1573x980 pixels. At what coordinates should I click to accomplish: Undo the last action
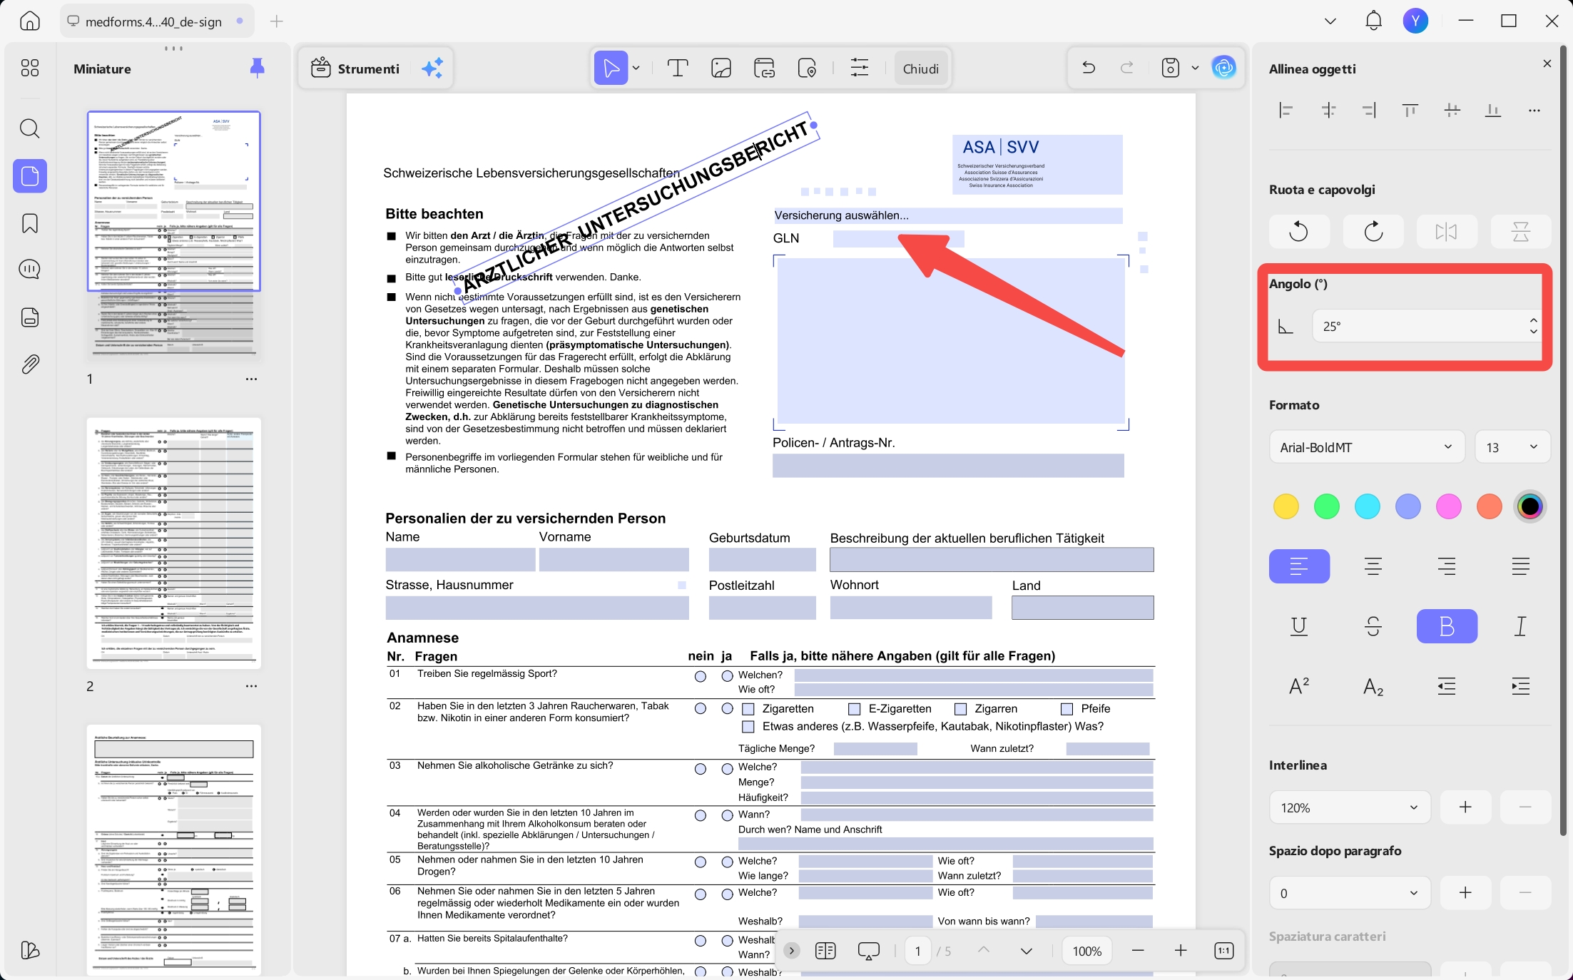[x=1088, y=68]
